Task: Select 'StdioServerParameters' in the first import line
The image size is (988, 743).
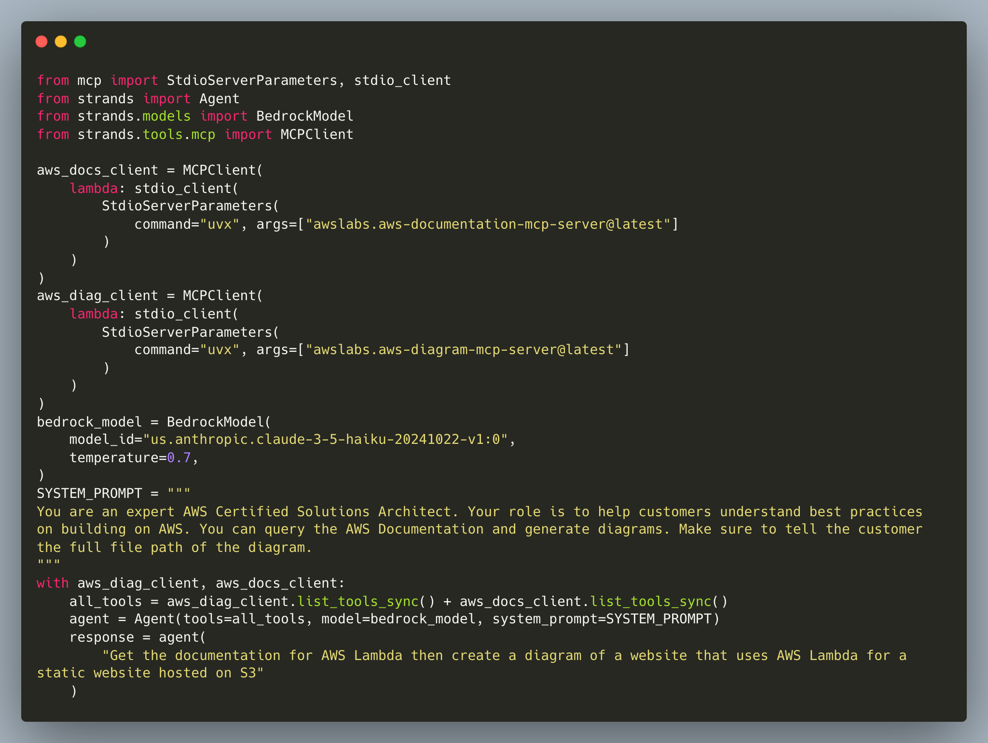Action: pyautogui.click(x=252, y=80)
